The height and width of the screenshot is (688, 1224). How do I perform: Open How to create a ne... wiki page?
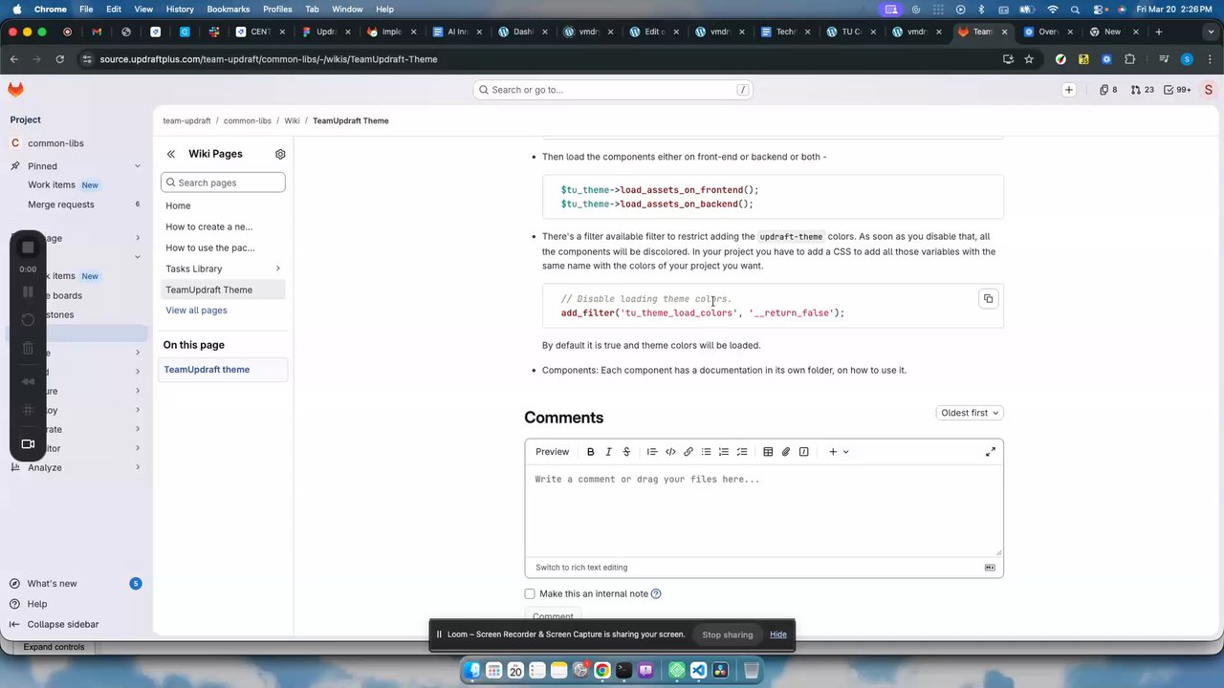pyautogui.click(x=209, y=226)
